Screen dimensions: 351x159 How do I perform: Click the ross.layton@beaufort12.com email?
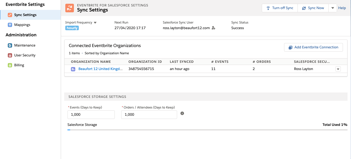click(186, 28)
